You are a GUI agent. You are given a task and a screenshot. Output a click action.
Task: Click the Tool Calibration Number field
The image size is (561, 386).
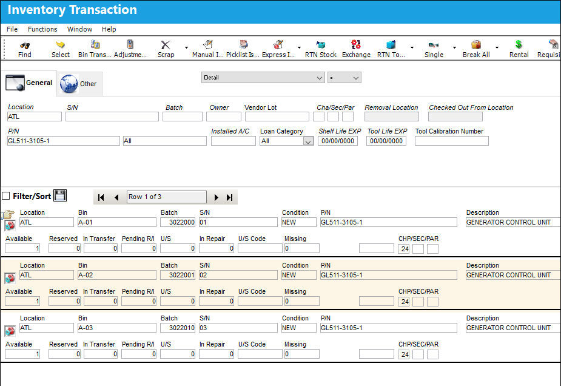451,141
